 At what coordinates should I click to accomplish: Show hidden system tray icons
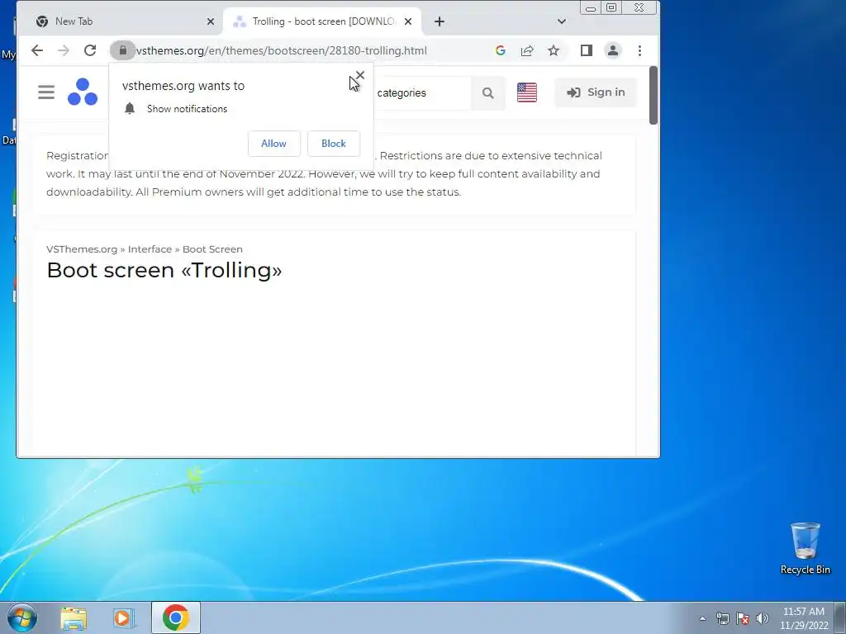[702, 618]
